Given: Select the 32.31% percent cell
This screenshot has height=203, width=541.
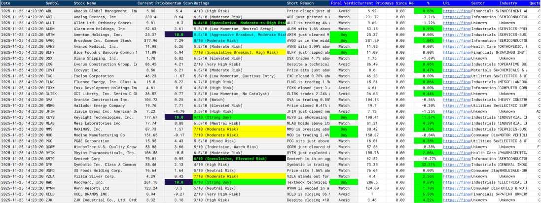Looking at the screenshot, I should click(x=428, y=165).
